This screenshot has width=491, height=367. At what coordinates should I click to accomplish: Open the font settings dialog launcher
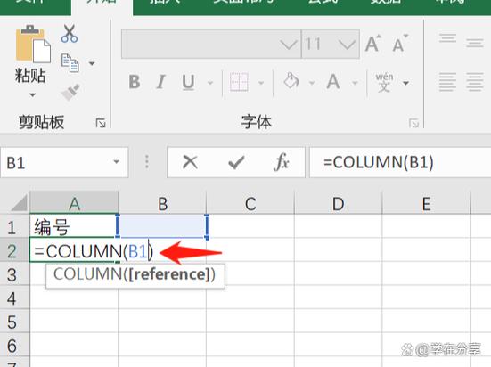(413, 124)
